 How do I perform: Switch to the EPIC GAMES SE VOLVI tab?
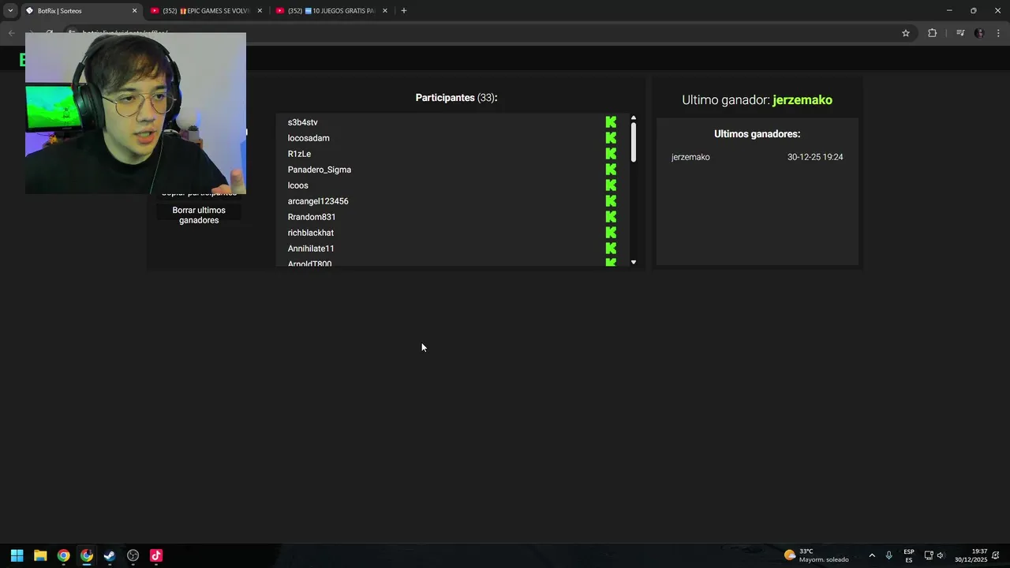[x=205, y=11]
